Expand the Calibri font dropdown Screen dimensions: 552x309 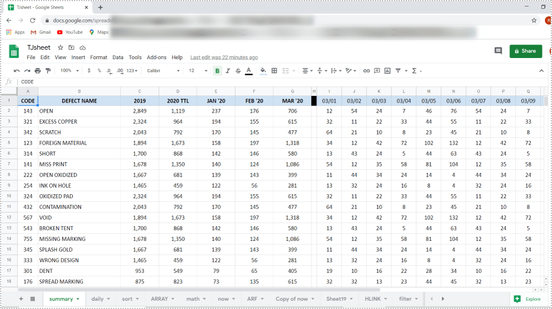[x=163, y=70]
